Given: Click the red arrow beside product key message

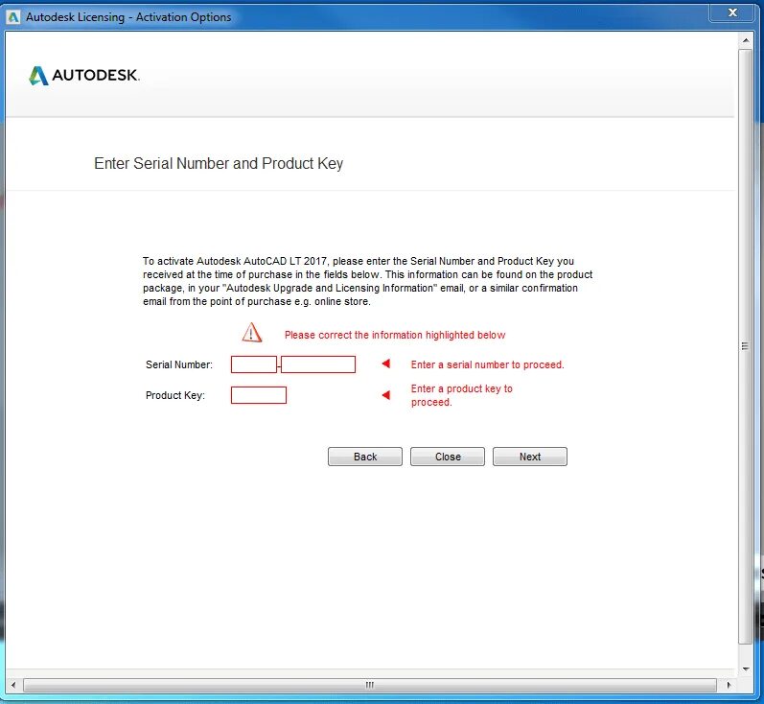Looking at the screenshot, I should tap(386, 395).
